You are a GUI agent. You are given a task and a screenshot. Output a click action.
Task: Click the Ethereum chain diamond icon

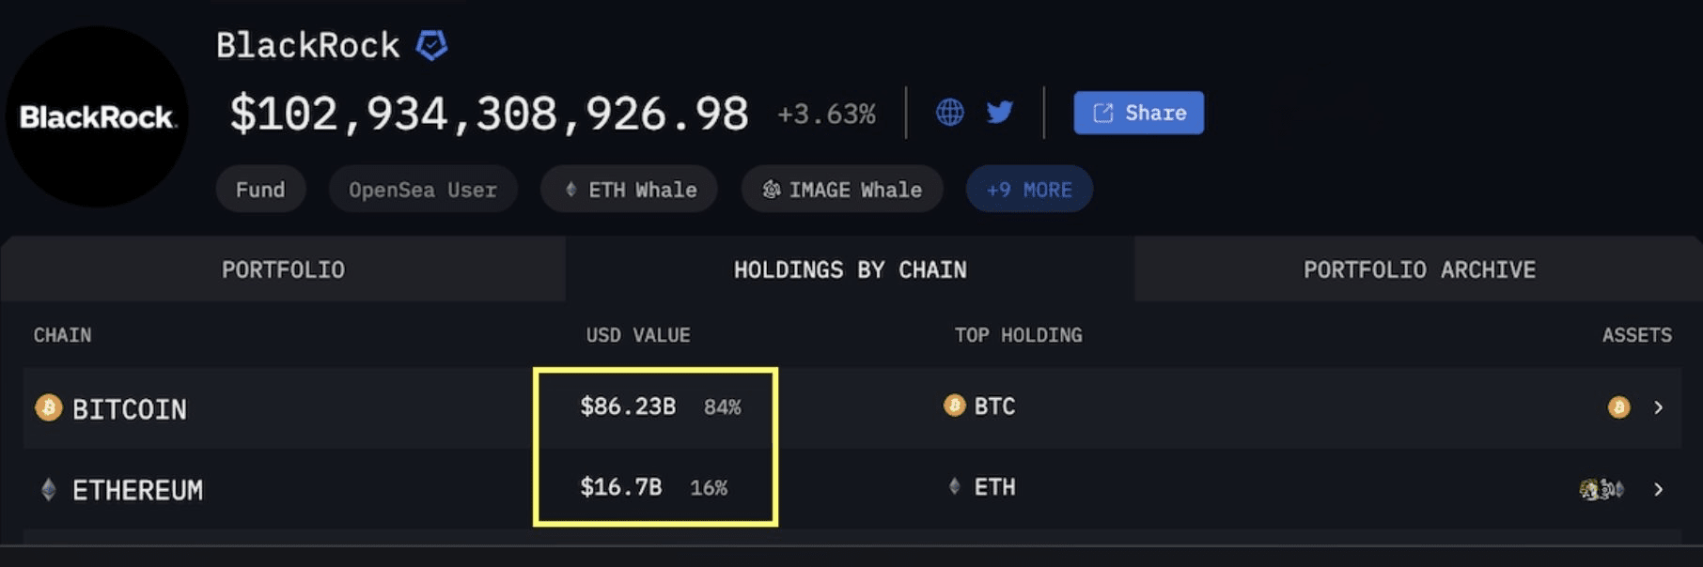tap(49, 489)
